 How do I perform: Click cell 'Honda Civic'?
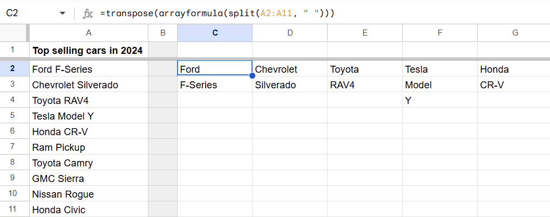click(89, 209)
